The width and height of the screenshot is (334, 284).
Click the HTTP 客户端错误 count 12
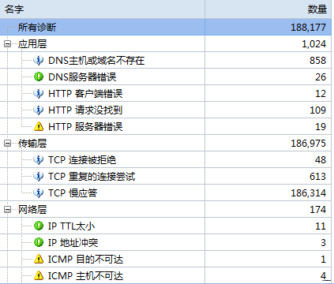321,94
